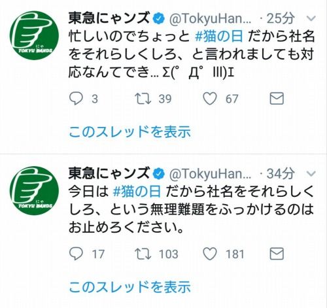
Task: Open the first 東急にゃンズ profile avatar
Action: 34,35
